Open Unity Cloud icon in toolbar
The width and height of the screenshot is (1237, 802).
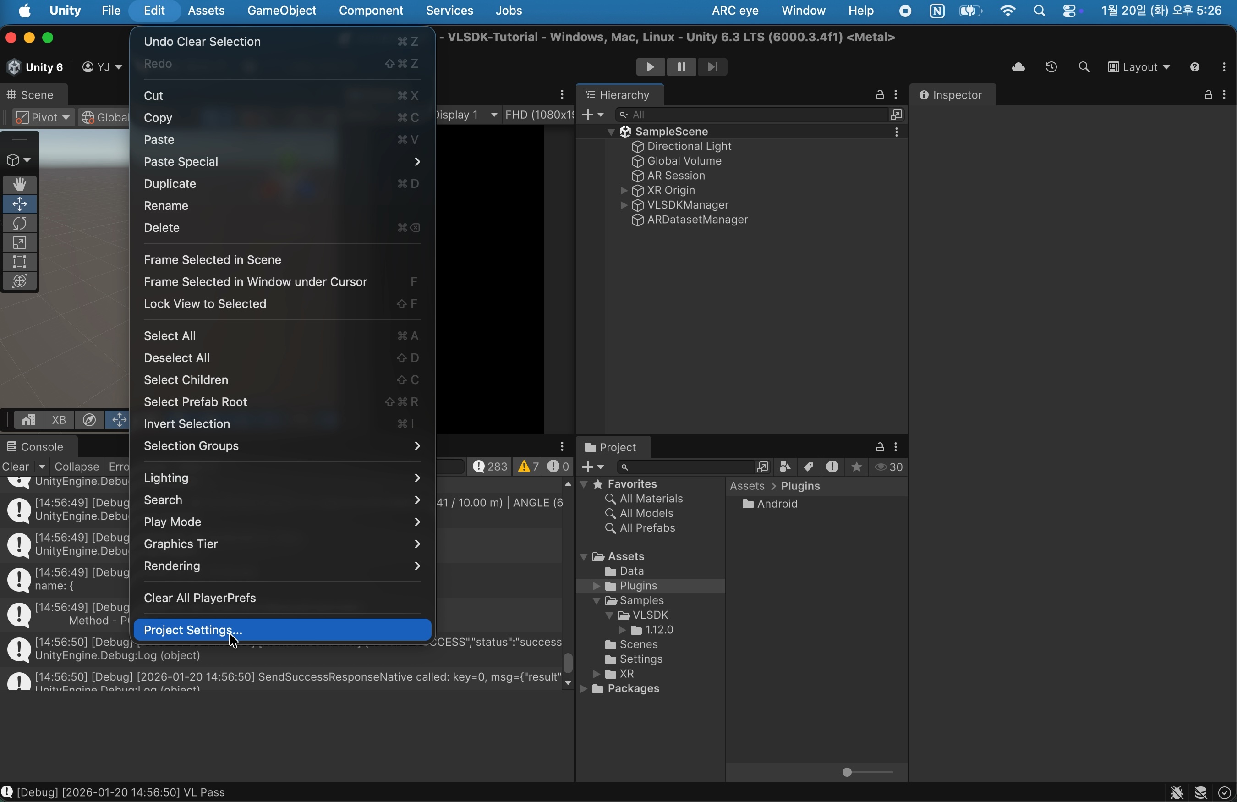point(1018,67)
